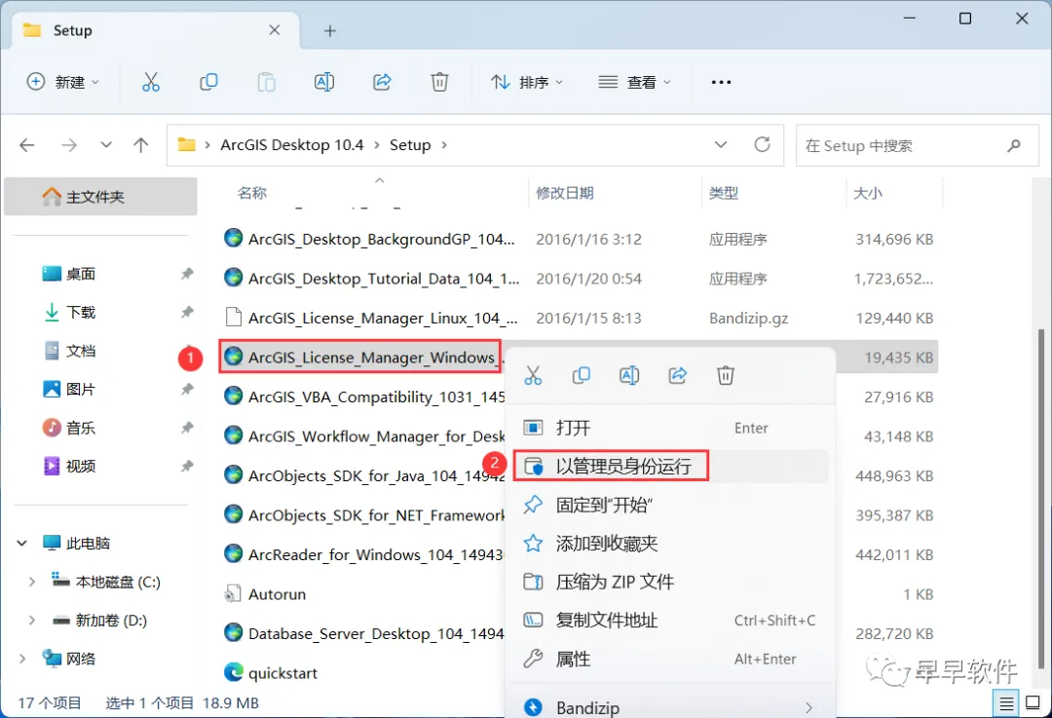1052x718 pixels.
Task: Select the ArcGIS_License_Manager_Linux_104 file
Action: [579, 318]
